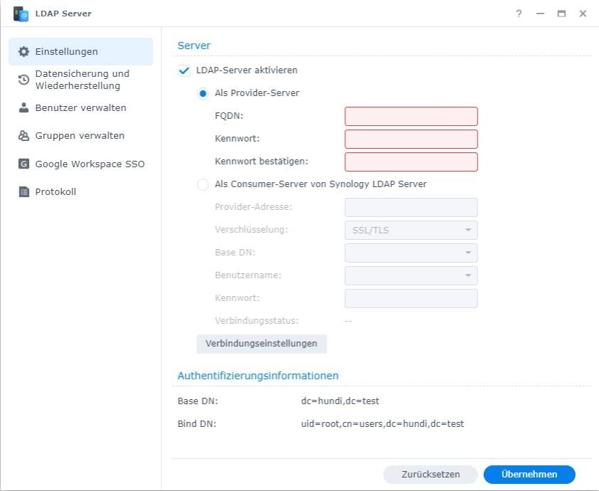Click the Google Workspace SSO icon

(23, 164)
